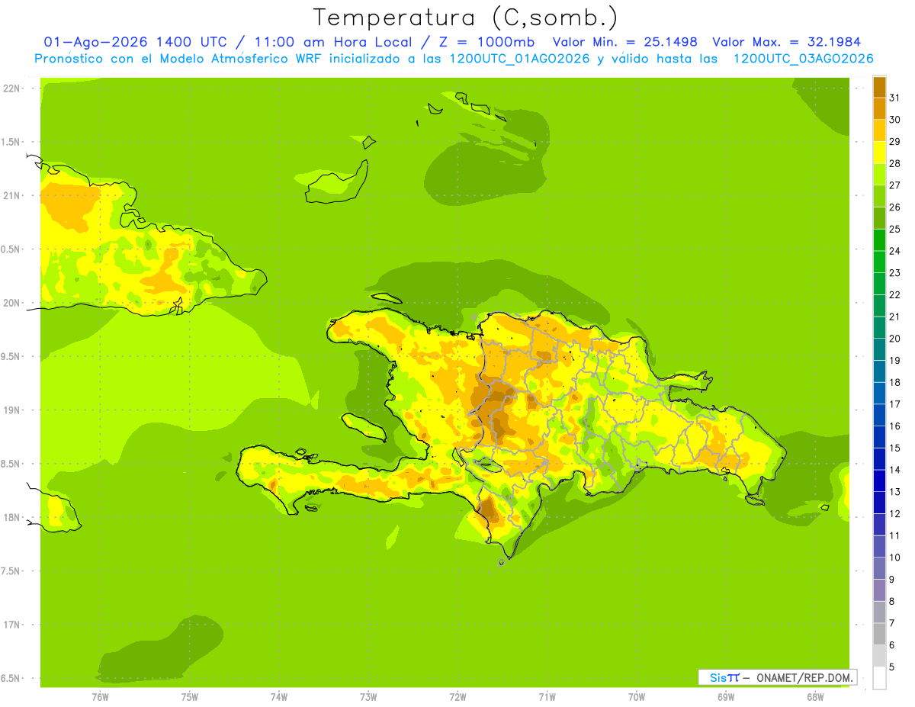The width and height of the screenshot is (915, 707).
Task: Click the legend value '20'
Action: (x=895, y=339)
